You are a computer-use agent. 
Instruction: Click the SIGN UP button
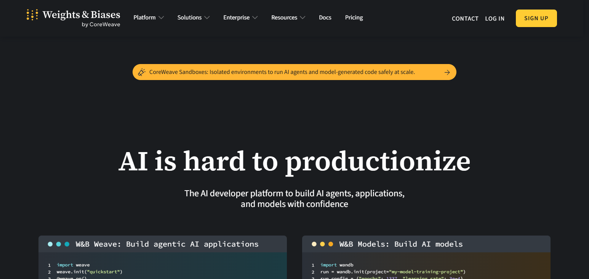pyautogui.click(x=536, y=18)
